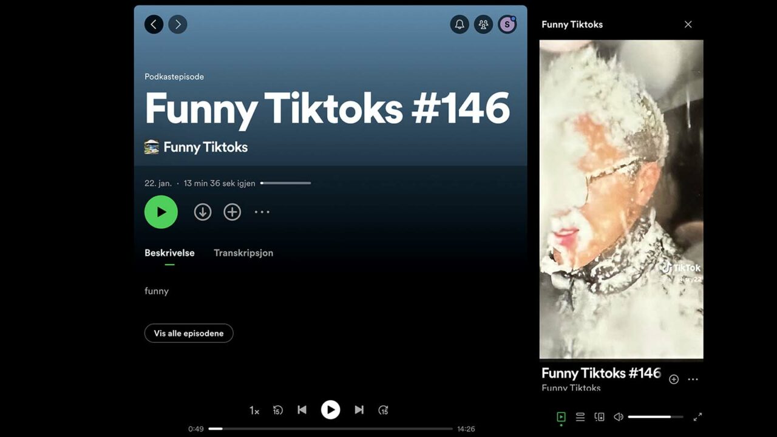Click the elapsed time 0:49
The image size is (777, 437).
(196, 429)
